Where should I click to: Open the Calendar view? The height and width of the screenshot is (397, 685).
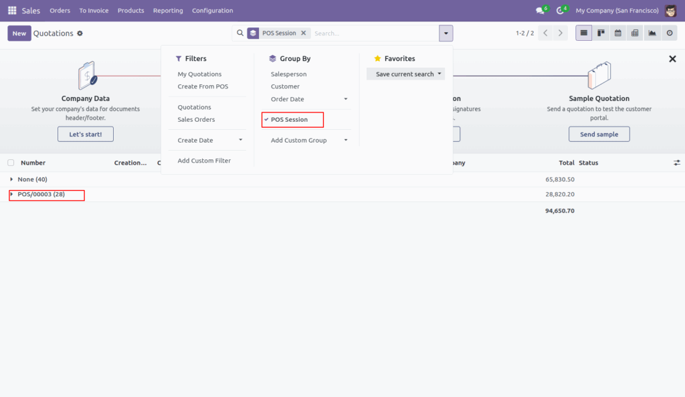pos(618,33)
